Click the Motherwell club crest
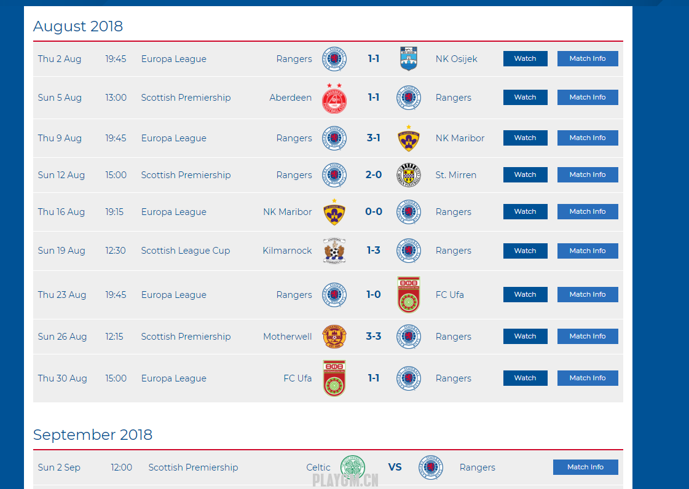The width and height of the screenshot is (689, 489). pos(334,337)
